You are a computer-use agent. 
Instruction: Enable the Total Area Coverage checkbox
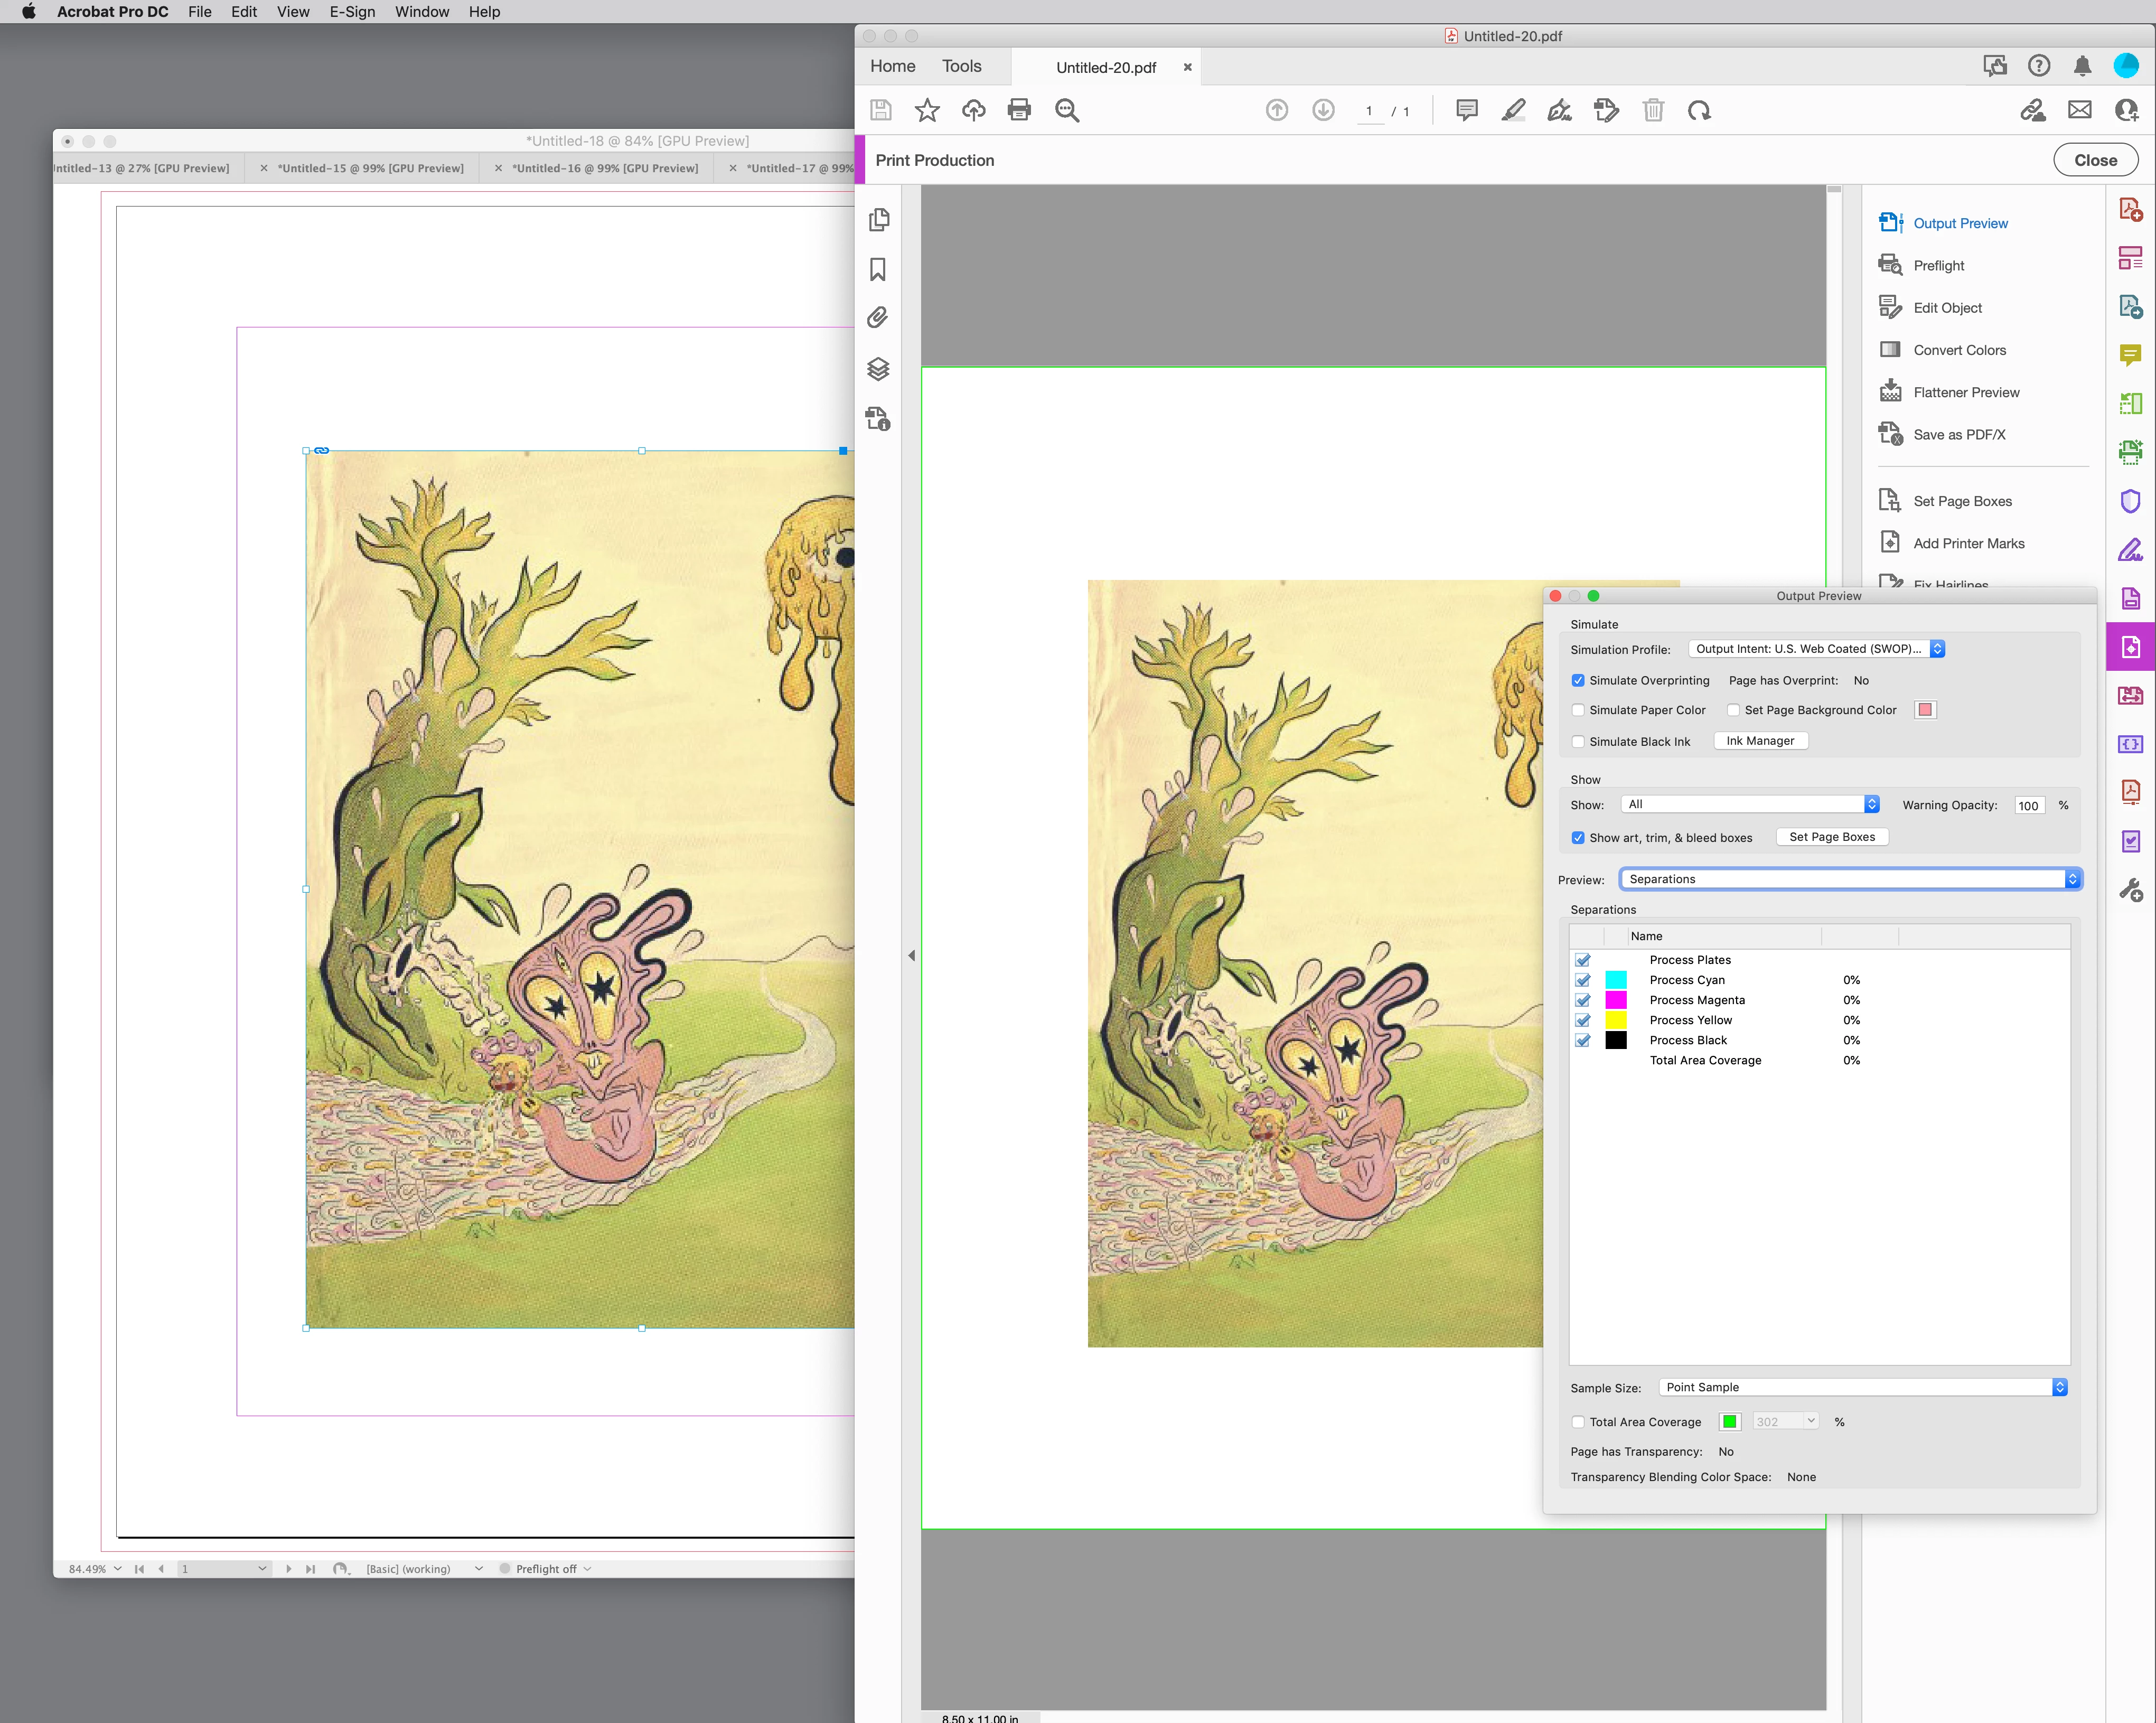1578,1422
